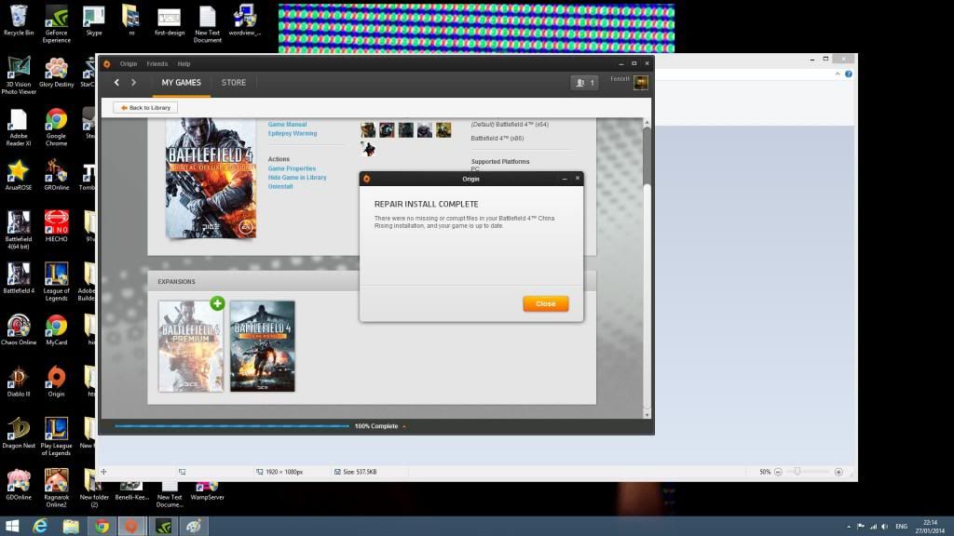Open the Origin friends list counter button

tap(584, 83)
